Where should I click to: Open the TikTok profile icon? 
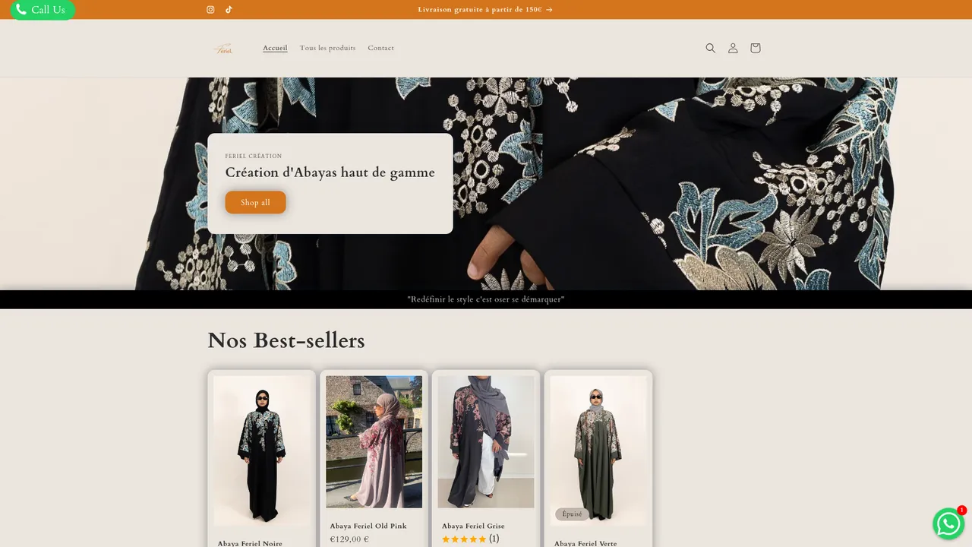coord(229,10)
